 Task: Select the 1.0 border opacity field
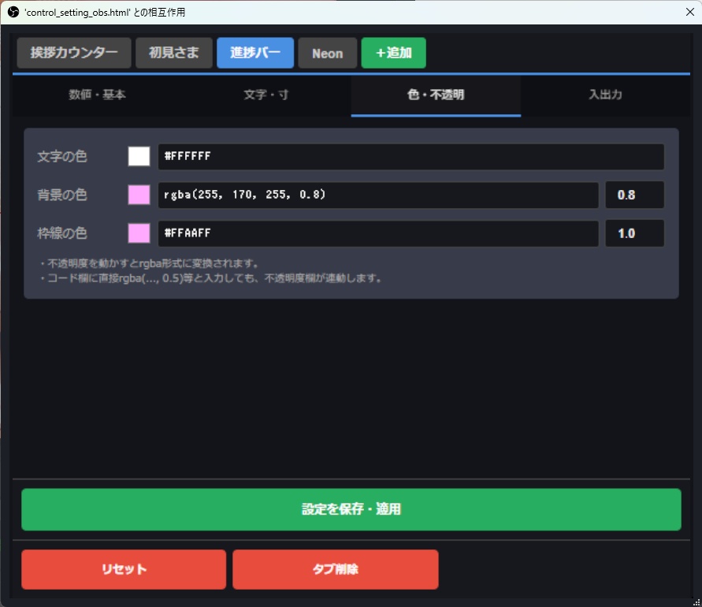click(634, 233)
